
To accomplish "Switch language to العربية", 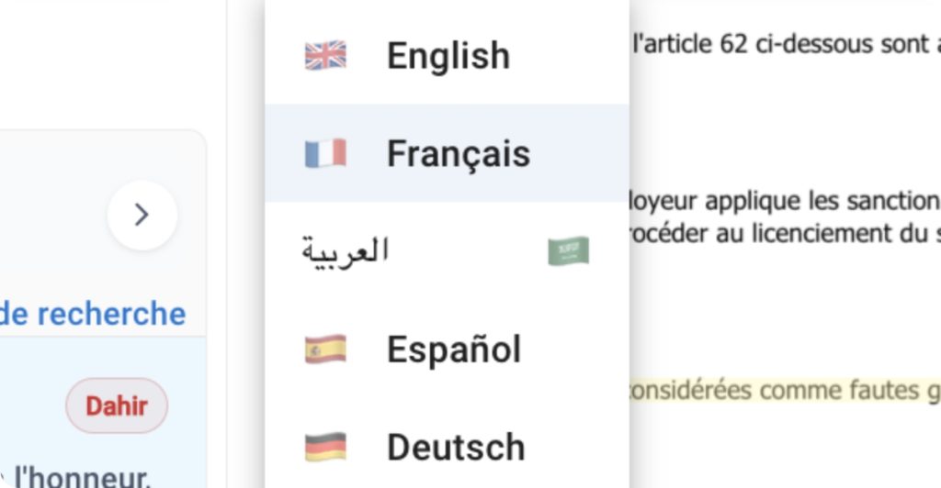I will click(x=346, y=250).
